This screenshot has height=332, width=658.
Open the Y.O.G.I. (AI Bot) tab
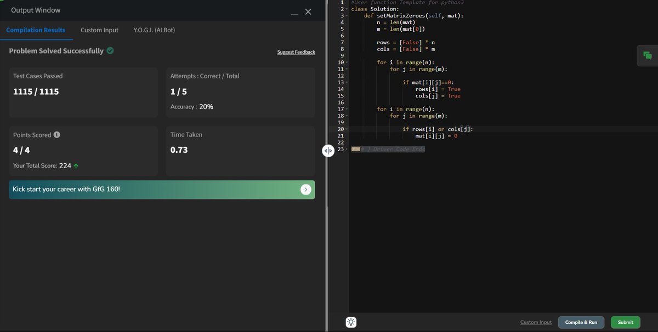tap(154, 30)
